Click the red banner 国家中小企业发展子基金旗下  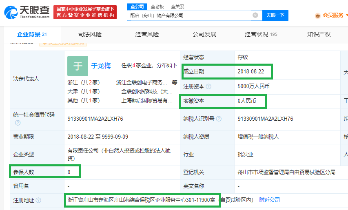[85, 12]
